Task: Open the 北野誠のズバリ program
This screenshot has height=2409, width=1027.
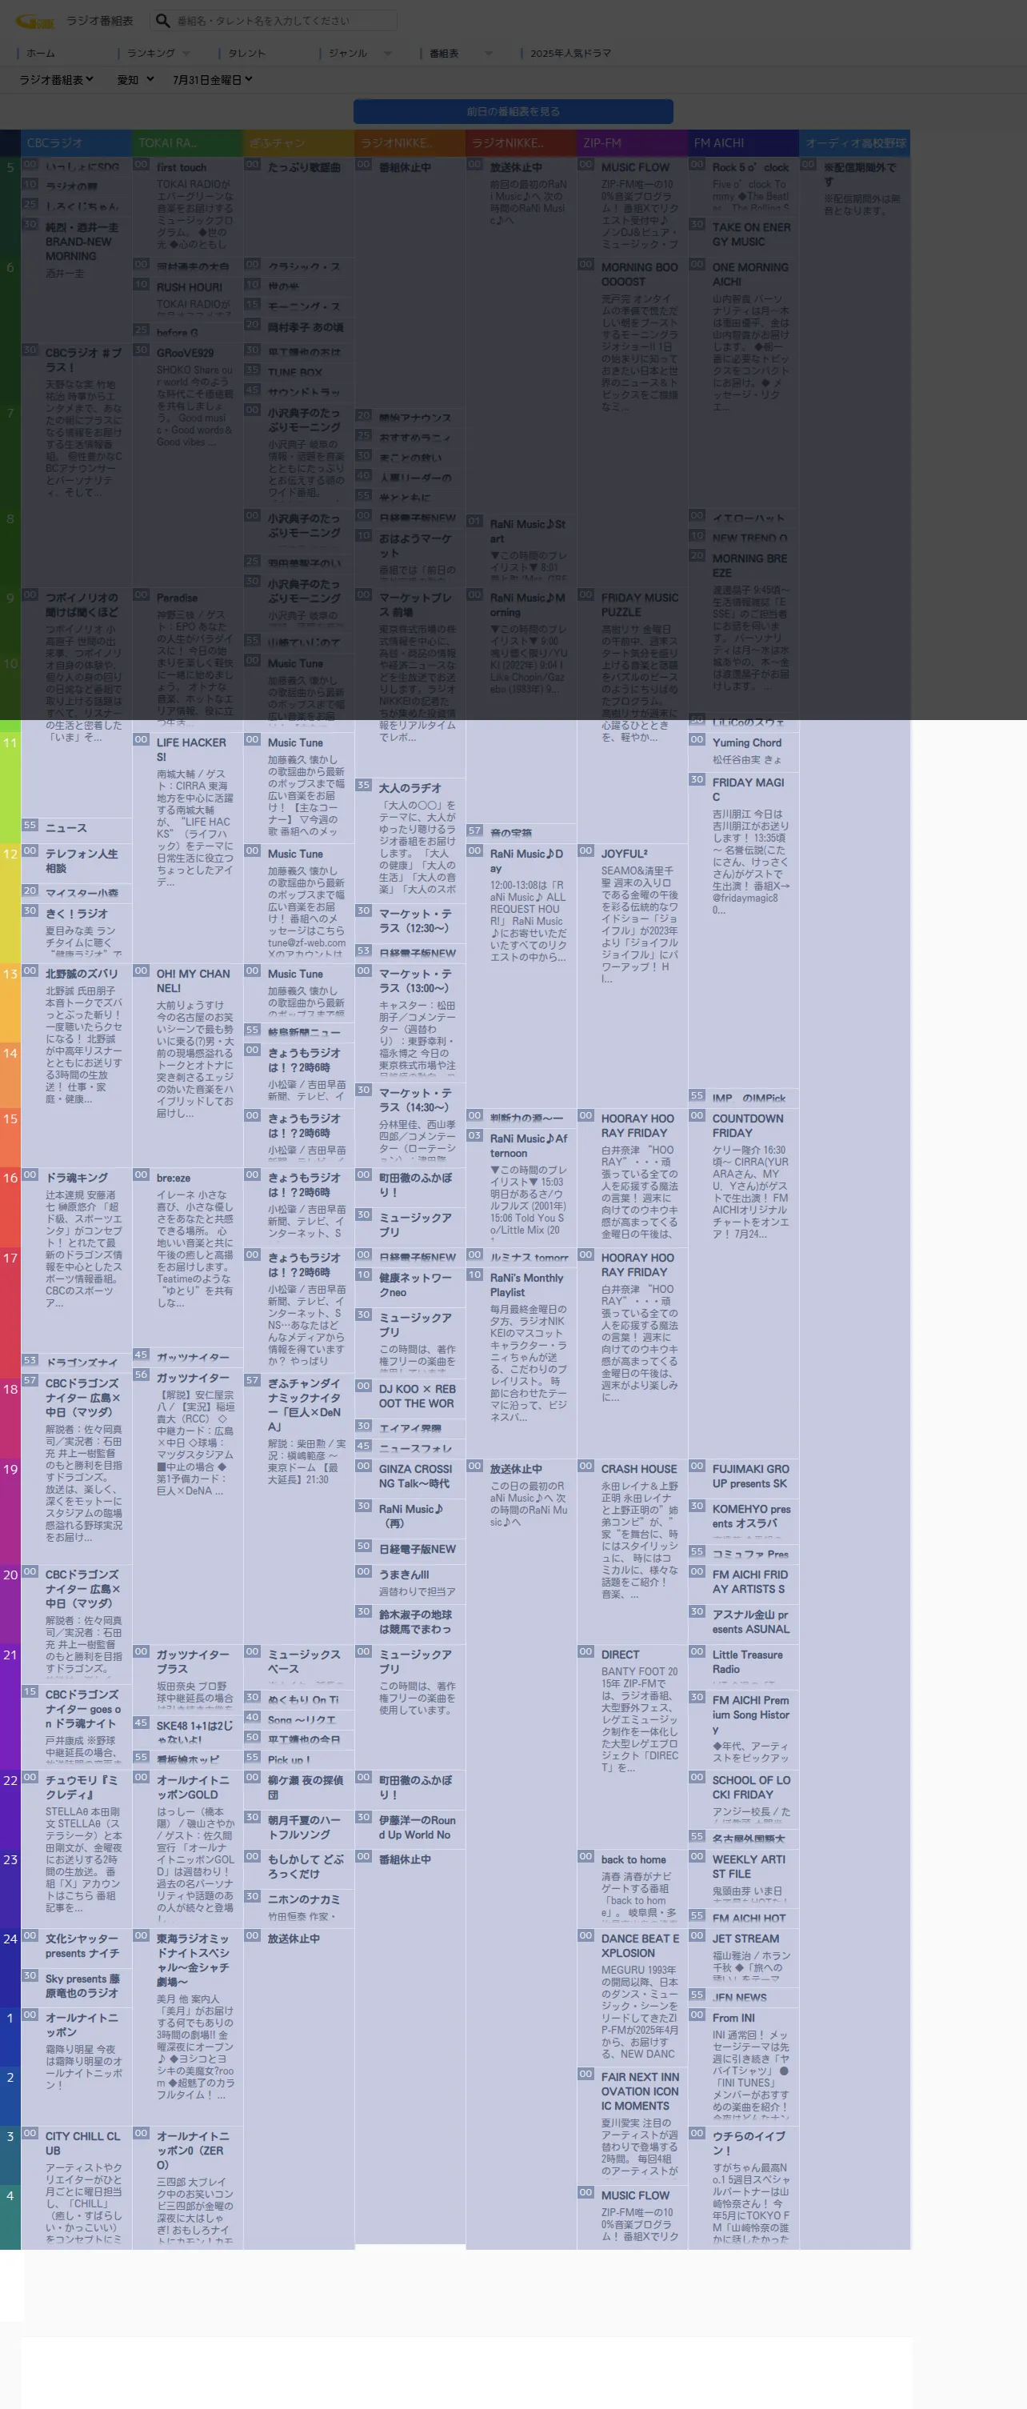Action: tap(82, 973)
